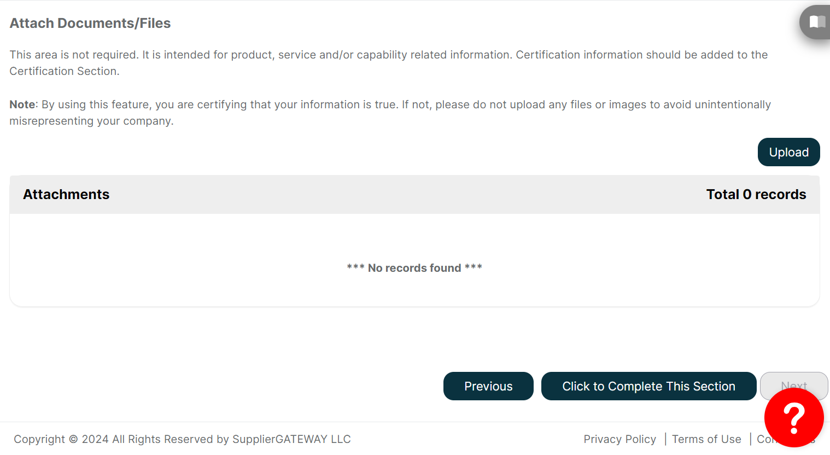Click the 'misrepresenting your company' text
This screenshot has height=455, width=830.
[x=91, y=121]
